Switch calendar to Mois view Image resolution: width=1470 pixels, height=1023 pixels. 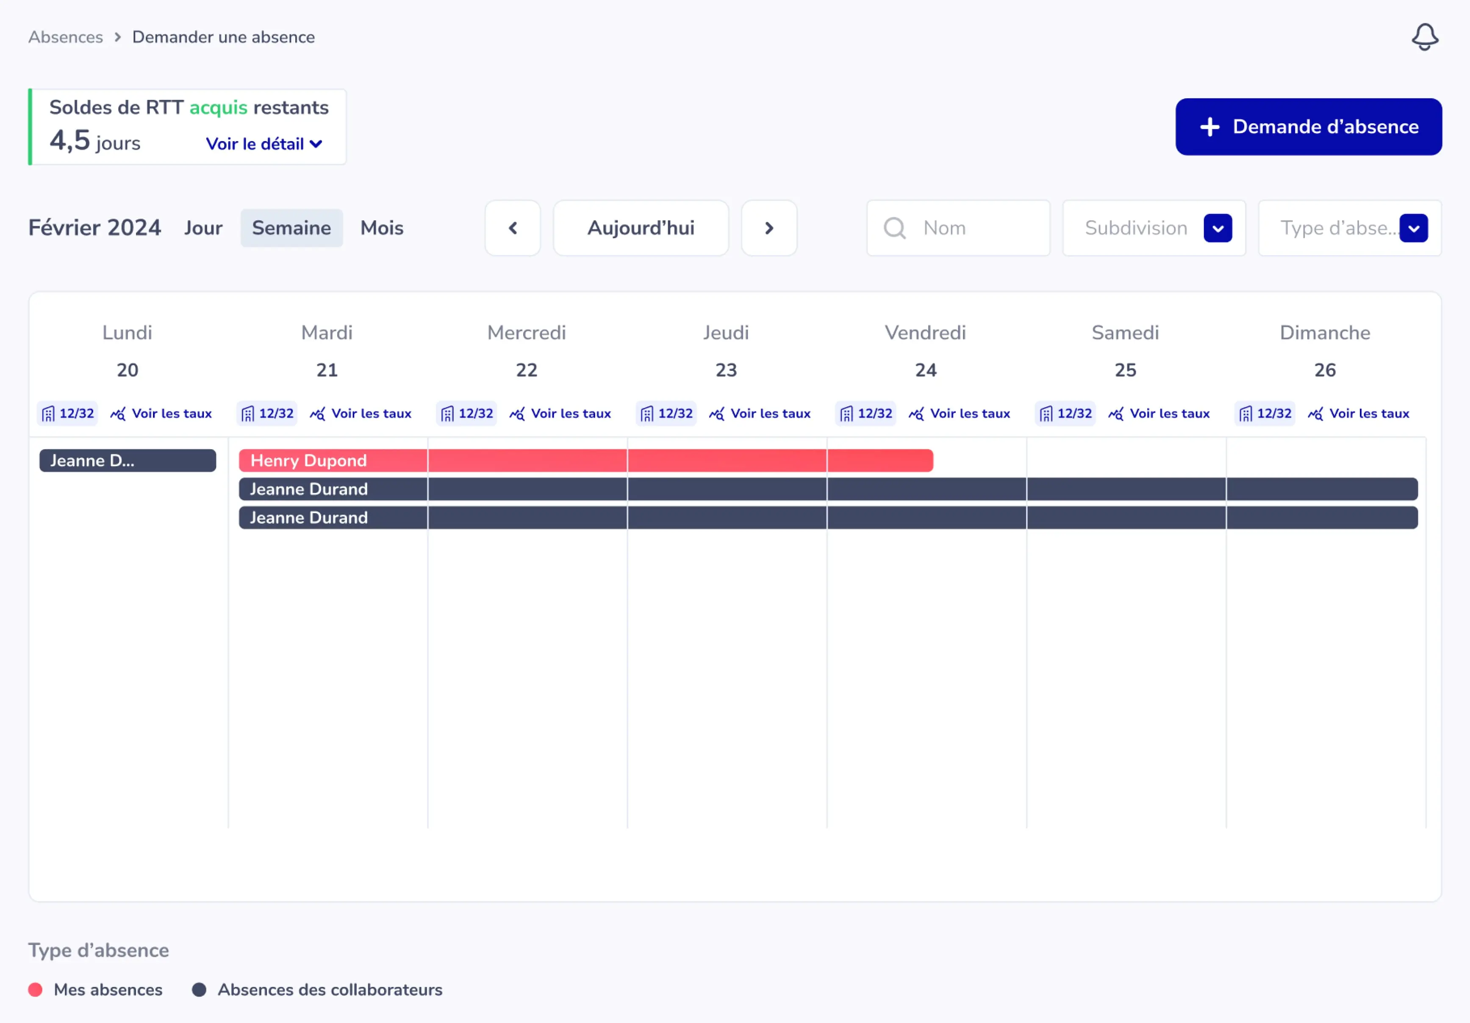pyautogui.click(x=382, y=228)
